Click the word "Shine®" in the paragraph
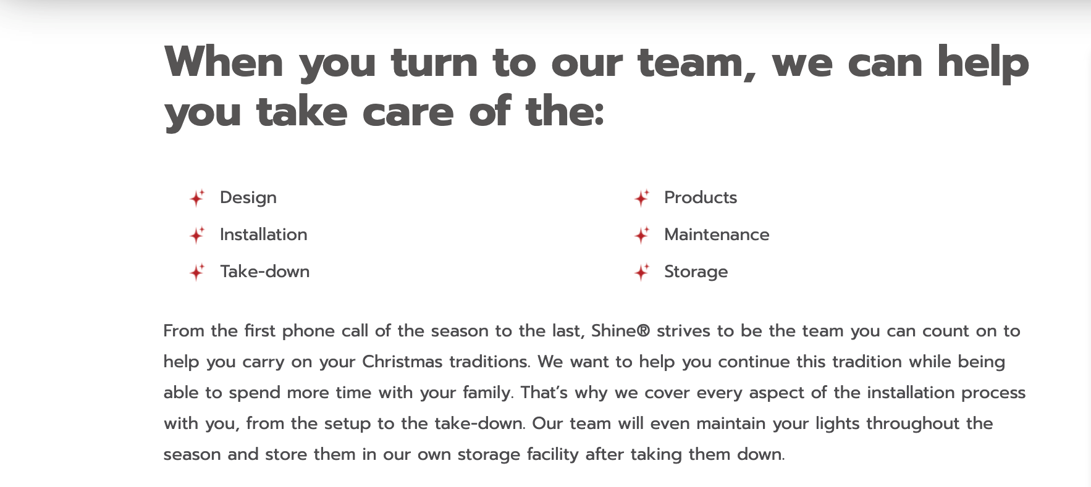The image size is (1091, 487). click(x=620, y=331)
